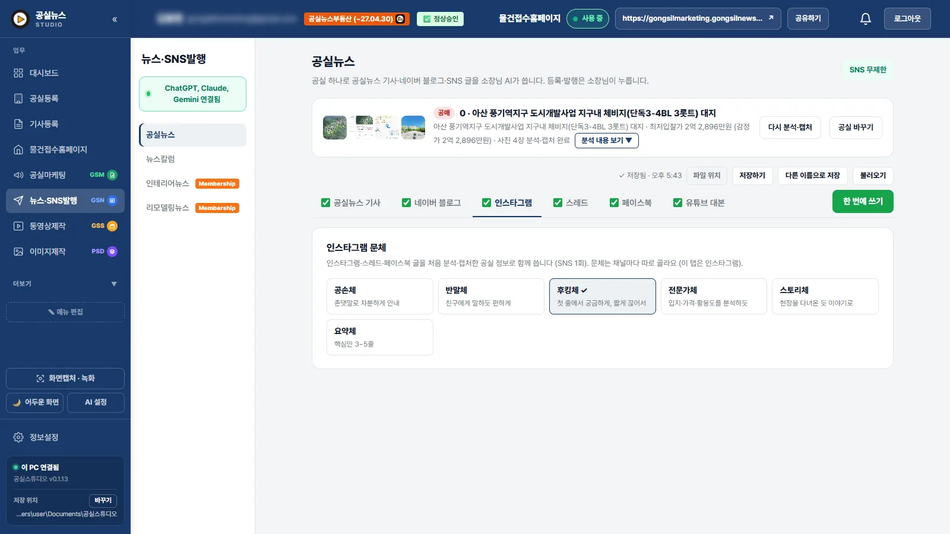
Task: Open notifications bell icon
Action: (x=866, y=19)
